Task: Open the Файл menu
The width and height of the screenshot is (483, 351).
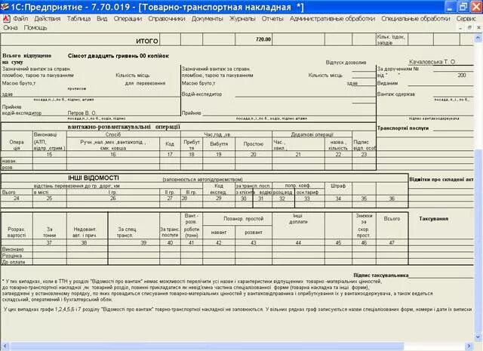Action: (20, 19)
